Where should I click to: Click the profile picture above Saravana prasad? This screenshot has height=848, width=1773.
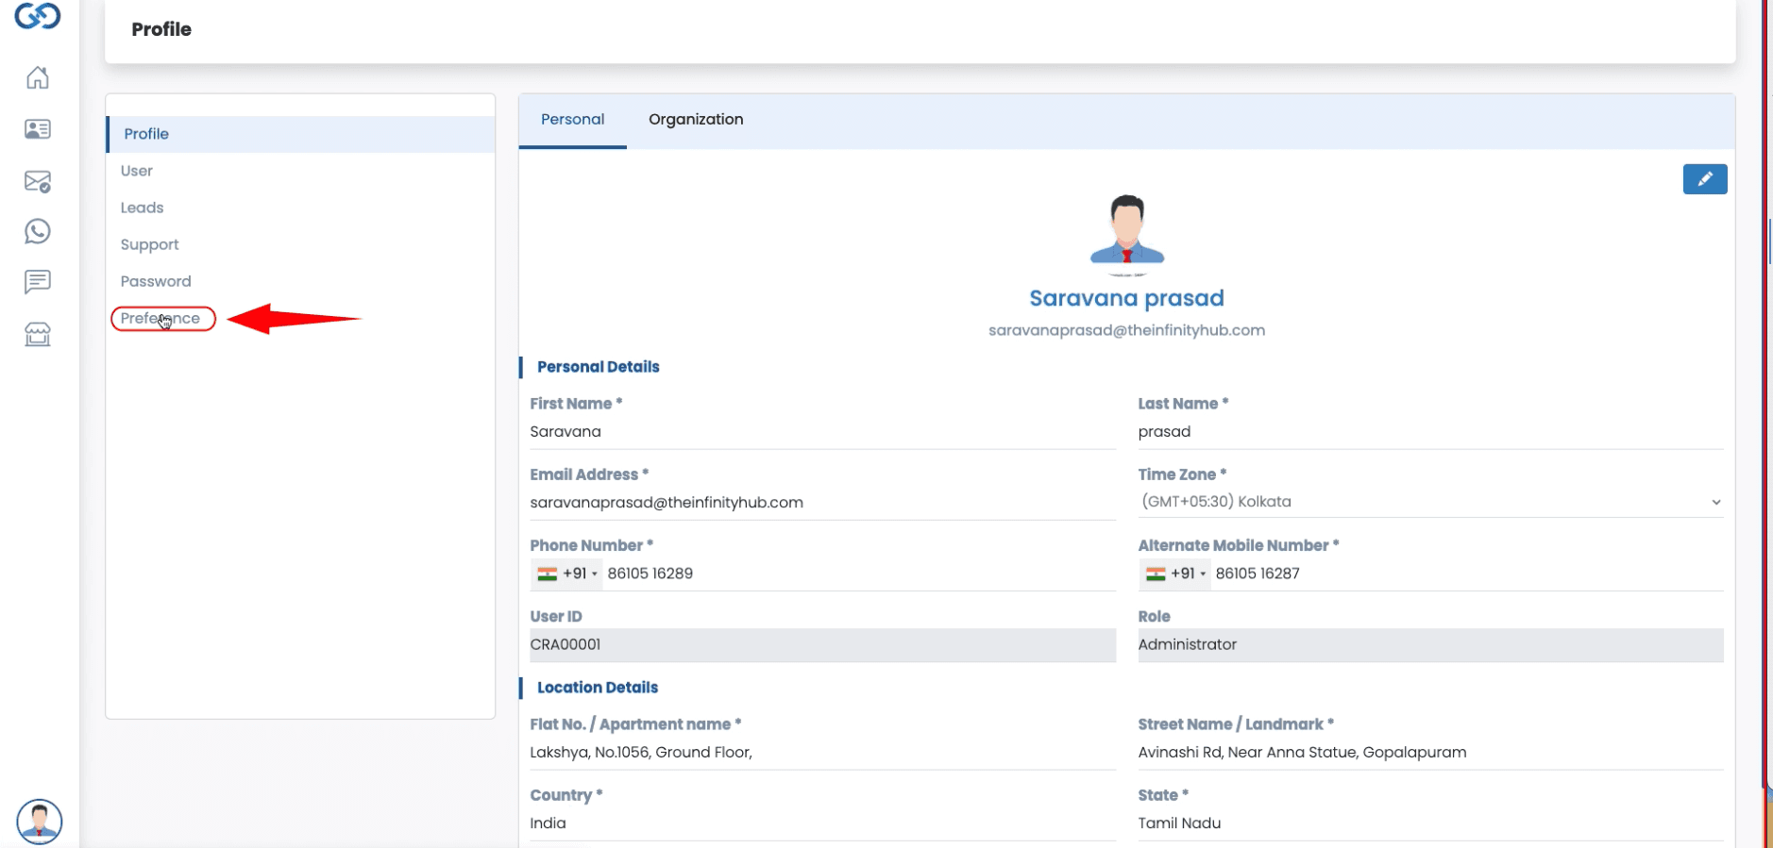point(1126,231)
